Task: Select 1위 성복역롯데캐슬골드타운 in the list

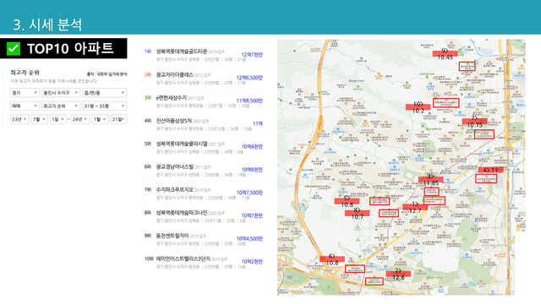Action: coord(204,55)
